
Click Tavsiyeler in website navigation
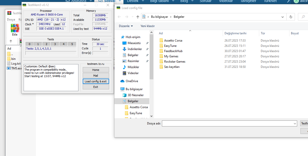pyautogui.click(x=249, y=1)
